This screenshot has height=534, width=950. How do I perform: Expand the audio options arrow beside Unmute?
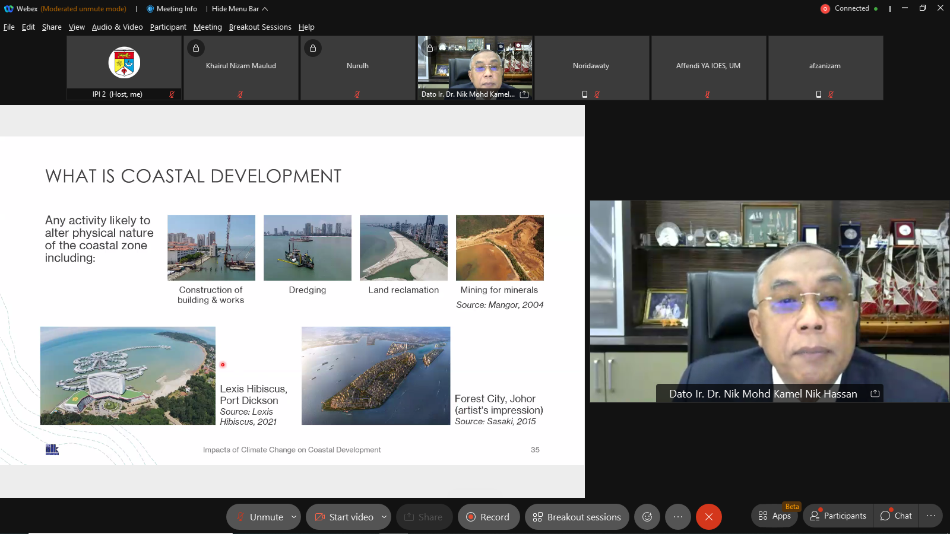coord(293,517)
